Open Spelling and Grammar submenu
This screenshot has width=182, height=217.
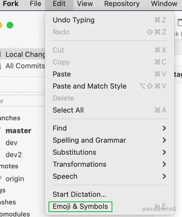pos(89,140)
